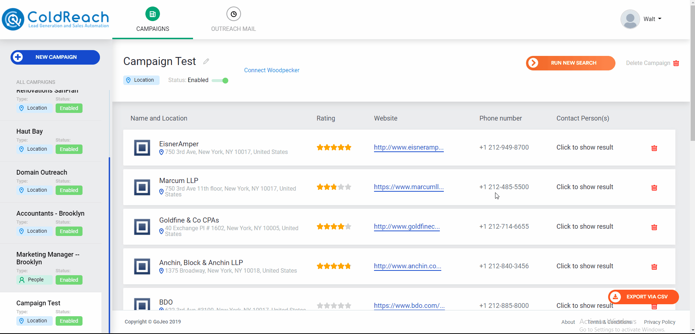Viewport: 695px width, 334px height.
Task: Delete Campaign link
Action: coord(648,63)
